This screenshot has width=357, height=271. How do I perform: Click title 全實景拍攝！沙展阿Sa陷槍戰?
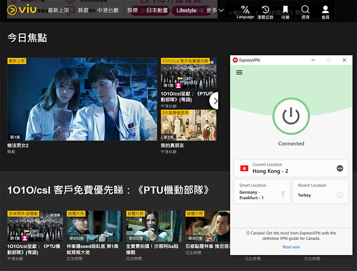click(152, 249)
